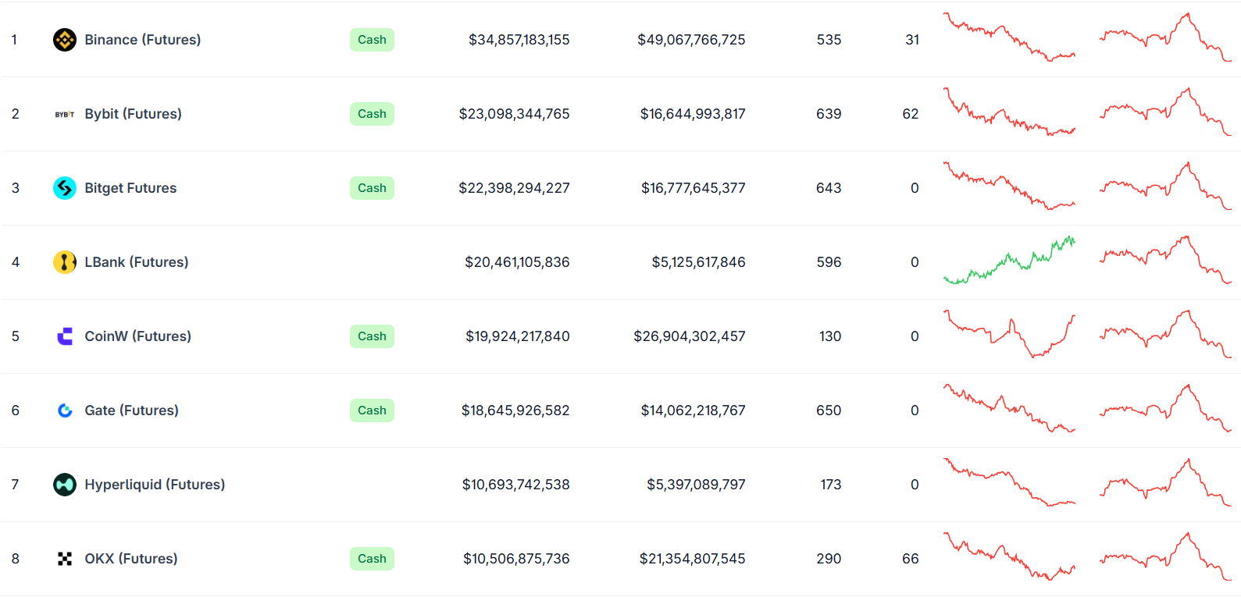Open the Binance (Futures) exchange name link
Screen dimensions: 1241x597
click(x=142, y=40)
